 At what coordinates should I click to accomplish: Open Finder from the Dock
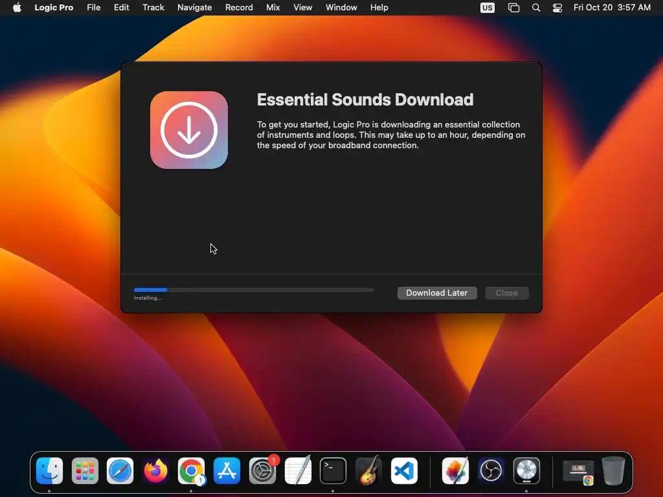tap(49, 470)
